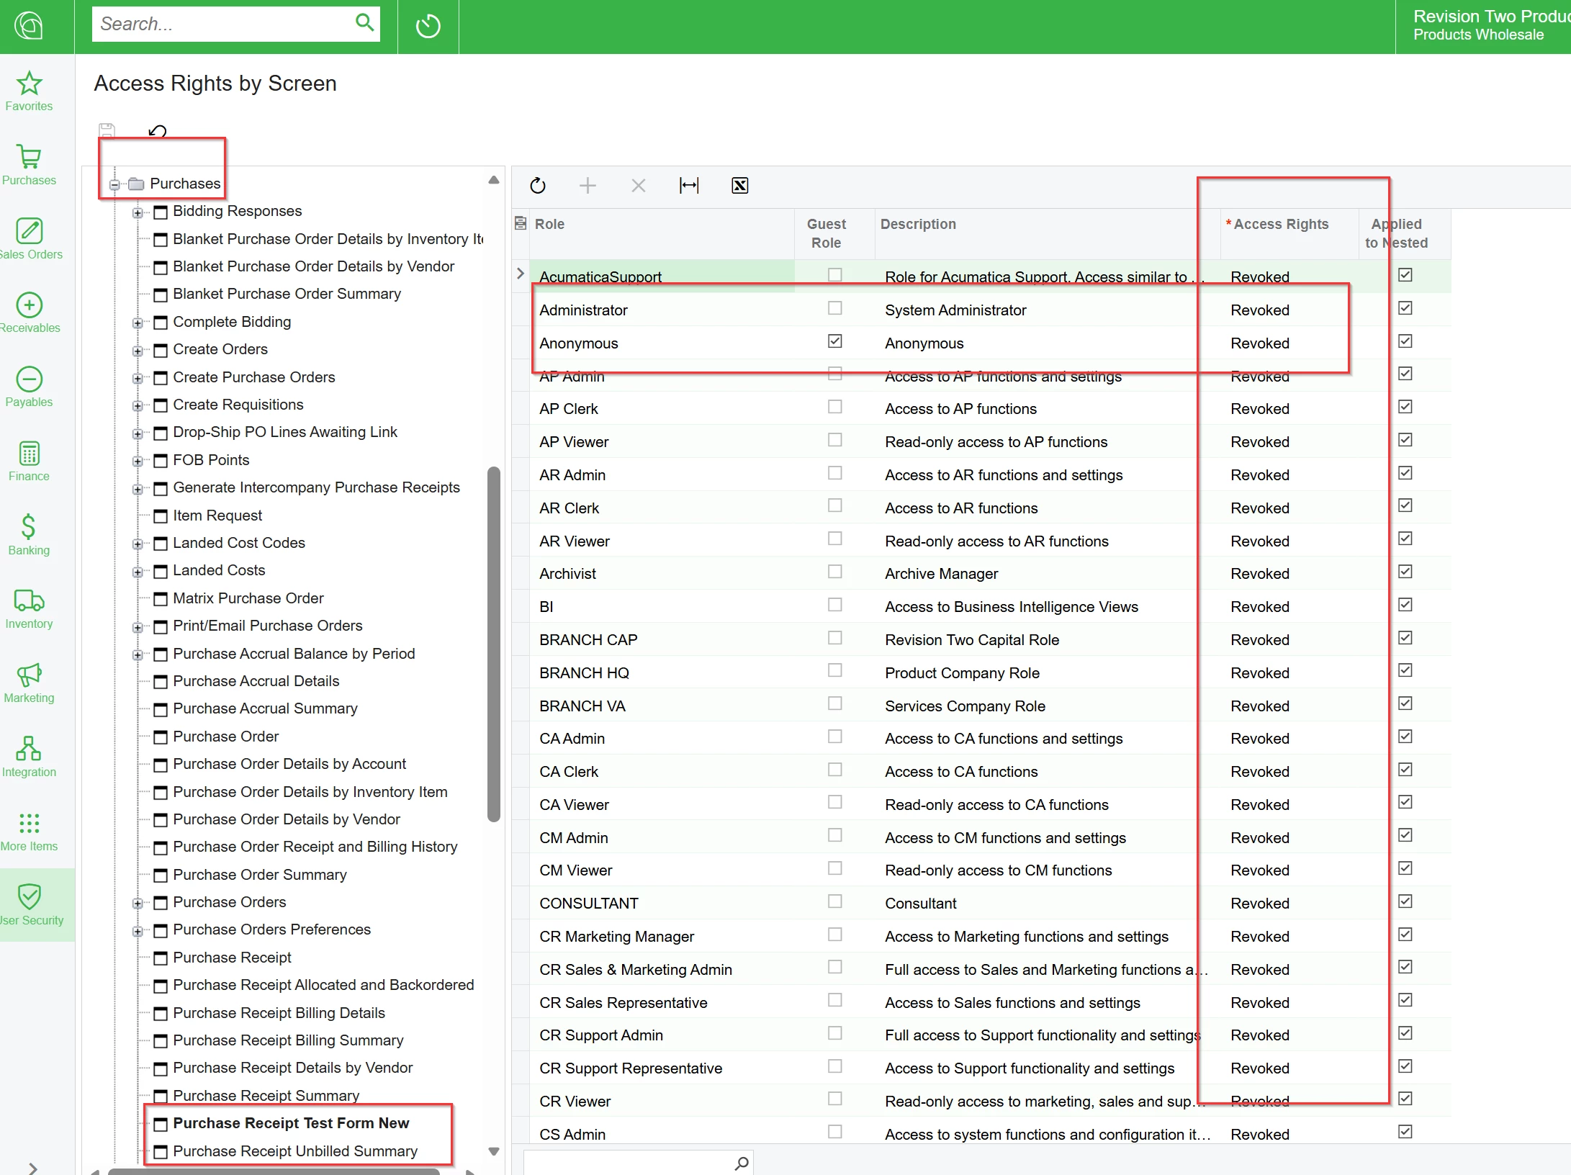The image size is (1571, 1175).
Task: Toggle Guest Role checkbox for Administrator
Action: point(834,308)
